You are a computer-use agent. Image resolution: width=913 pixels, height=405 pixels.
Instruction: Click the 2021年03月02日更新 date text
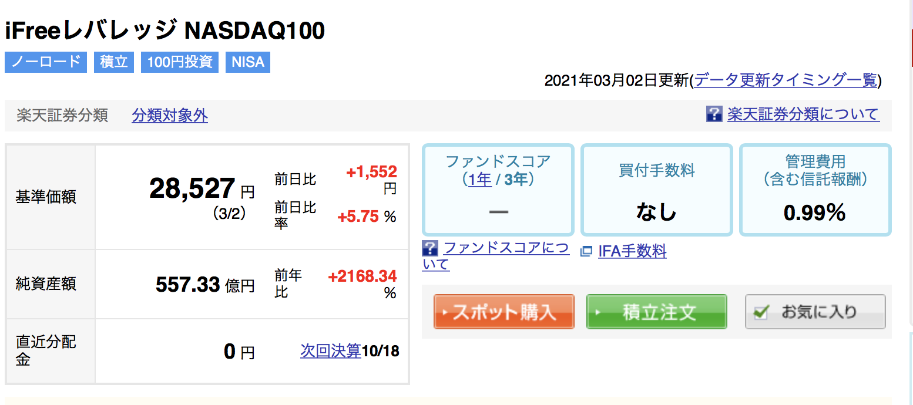[x=616, y=80]
